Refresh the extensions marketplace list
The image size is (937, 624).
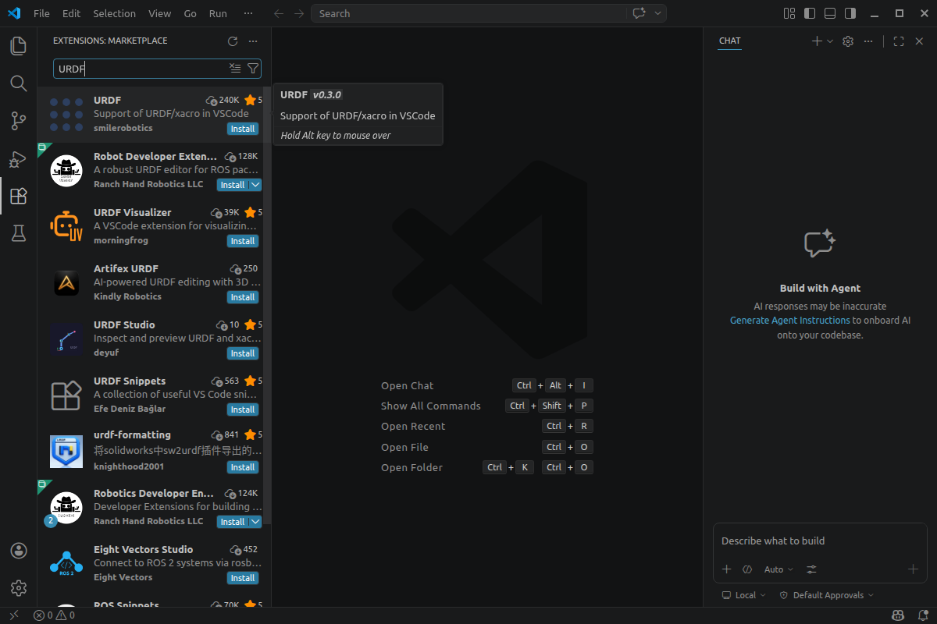[232, 41]
